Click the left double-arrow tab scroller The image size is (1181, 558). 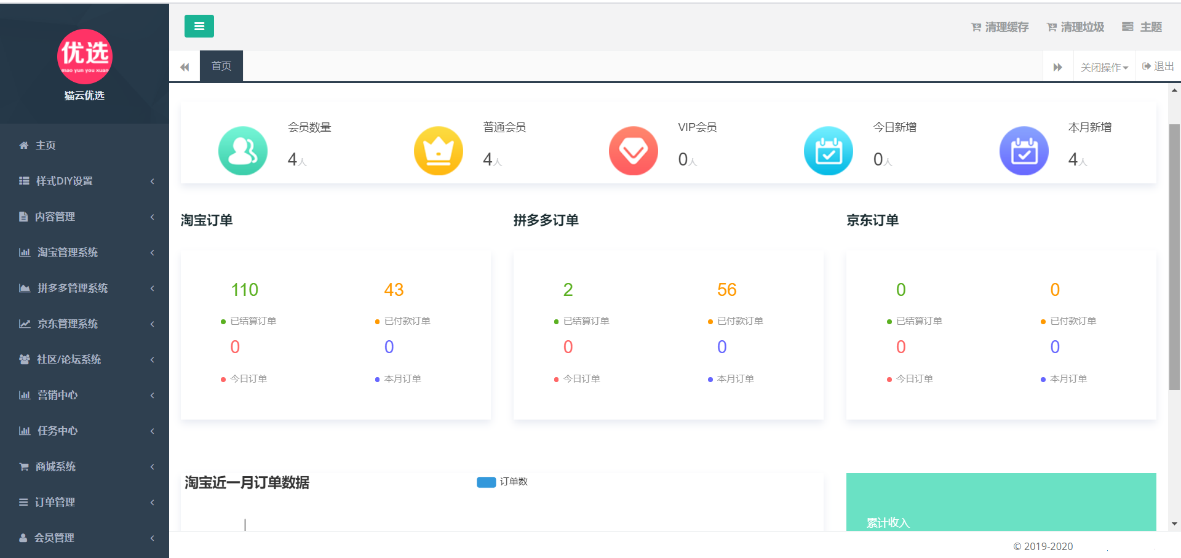(185, 66)
